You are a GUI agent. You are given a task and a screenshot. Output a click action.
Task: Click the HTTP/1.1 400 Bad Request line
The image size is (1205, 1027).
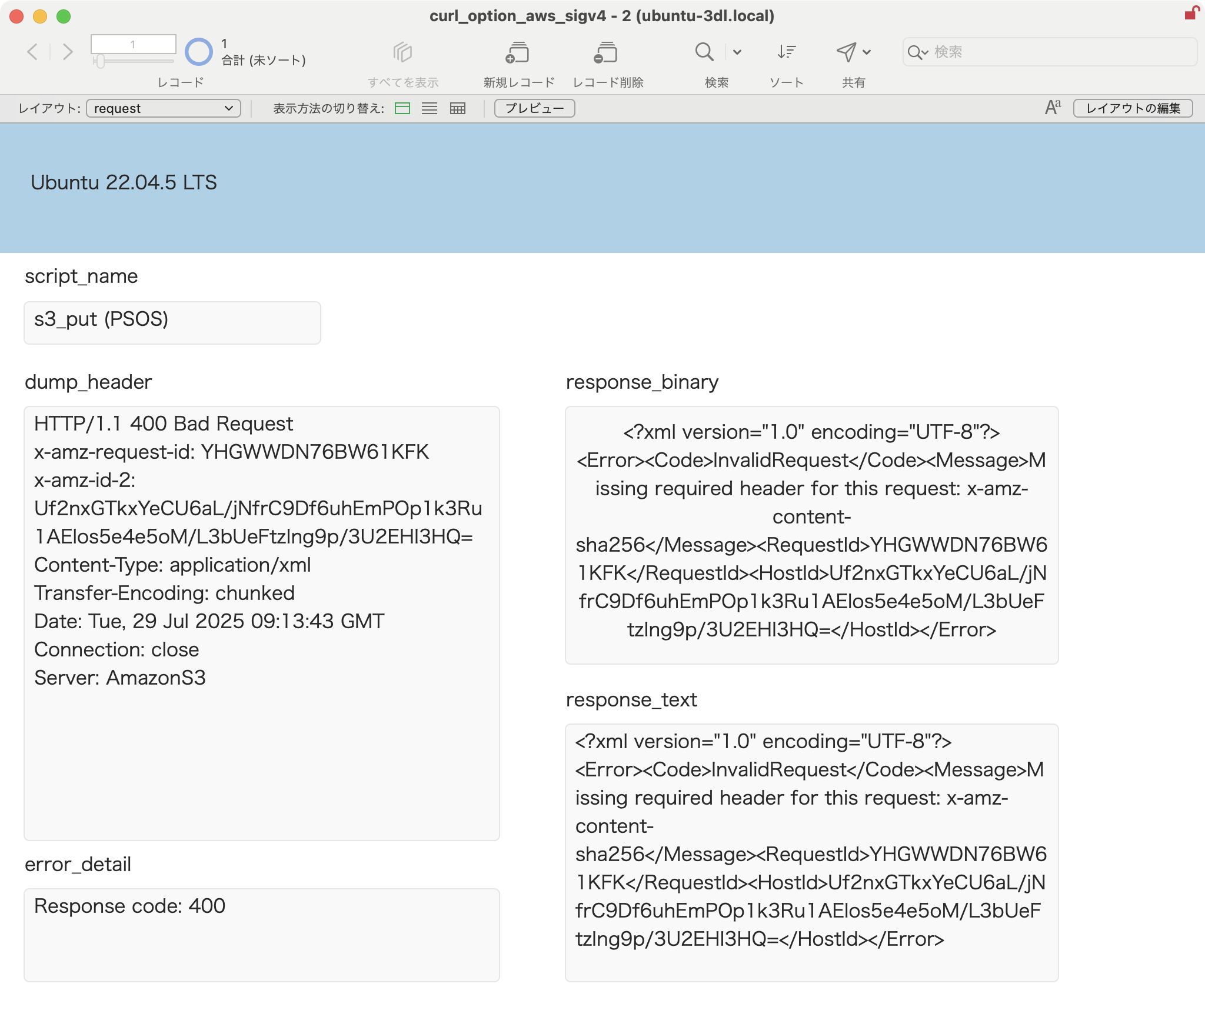[x=164, y=424]
